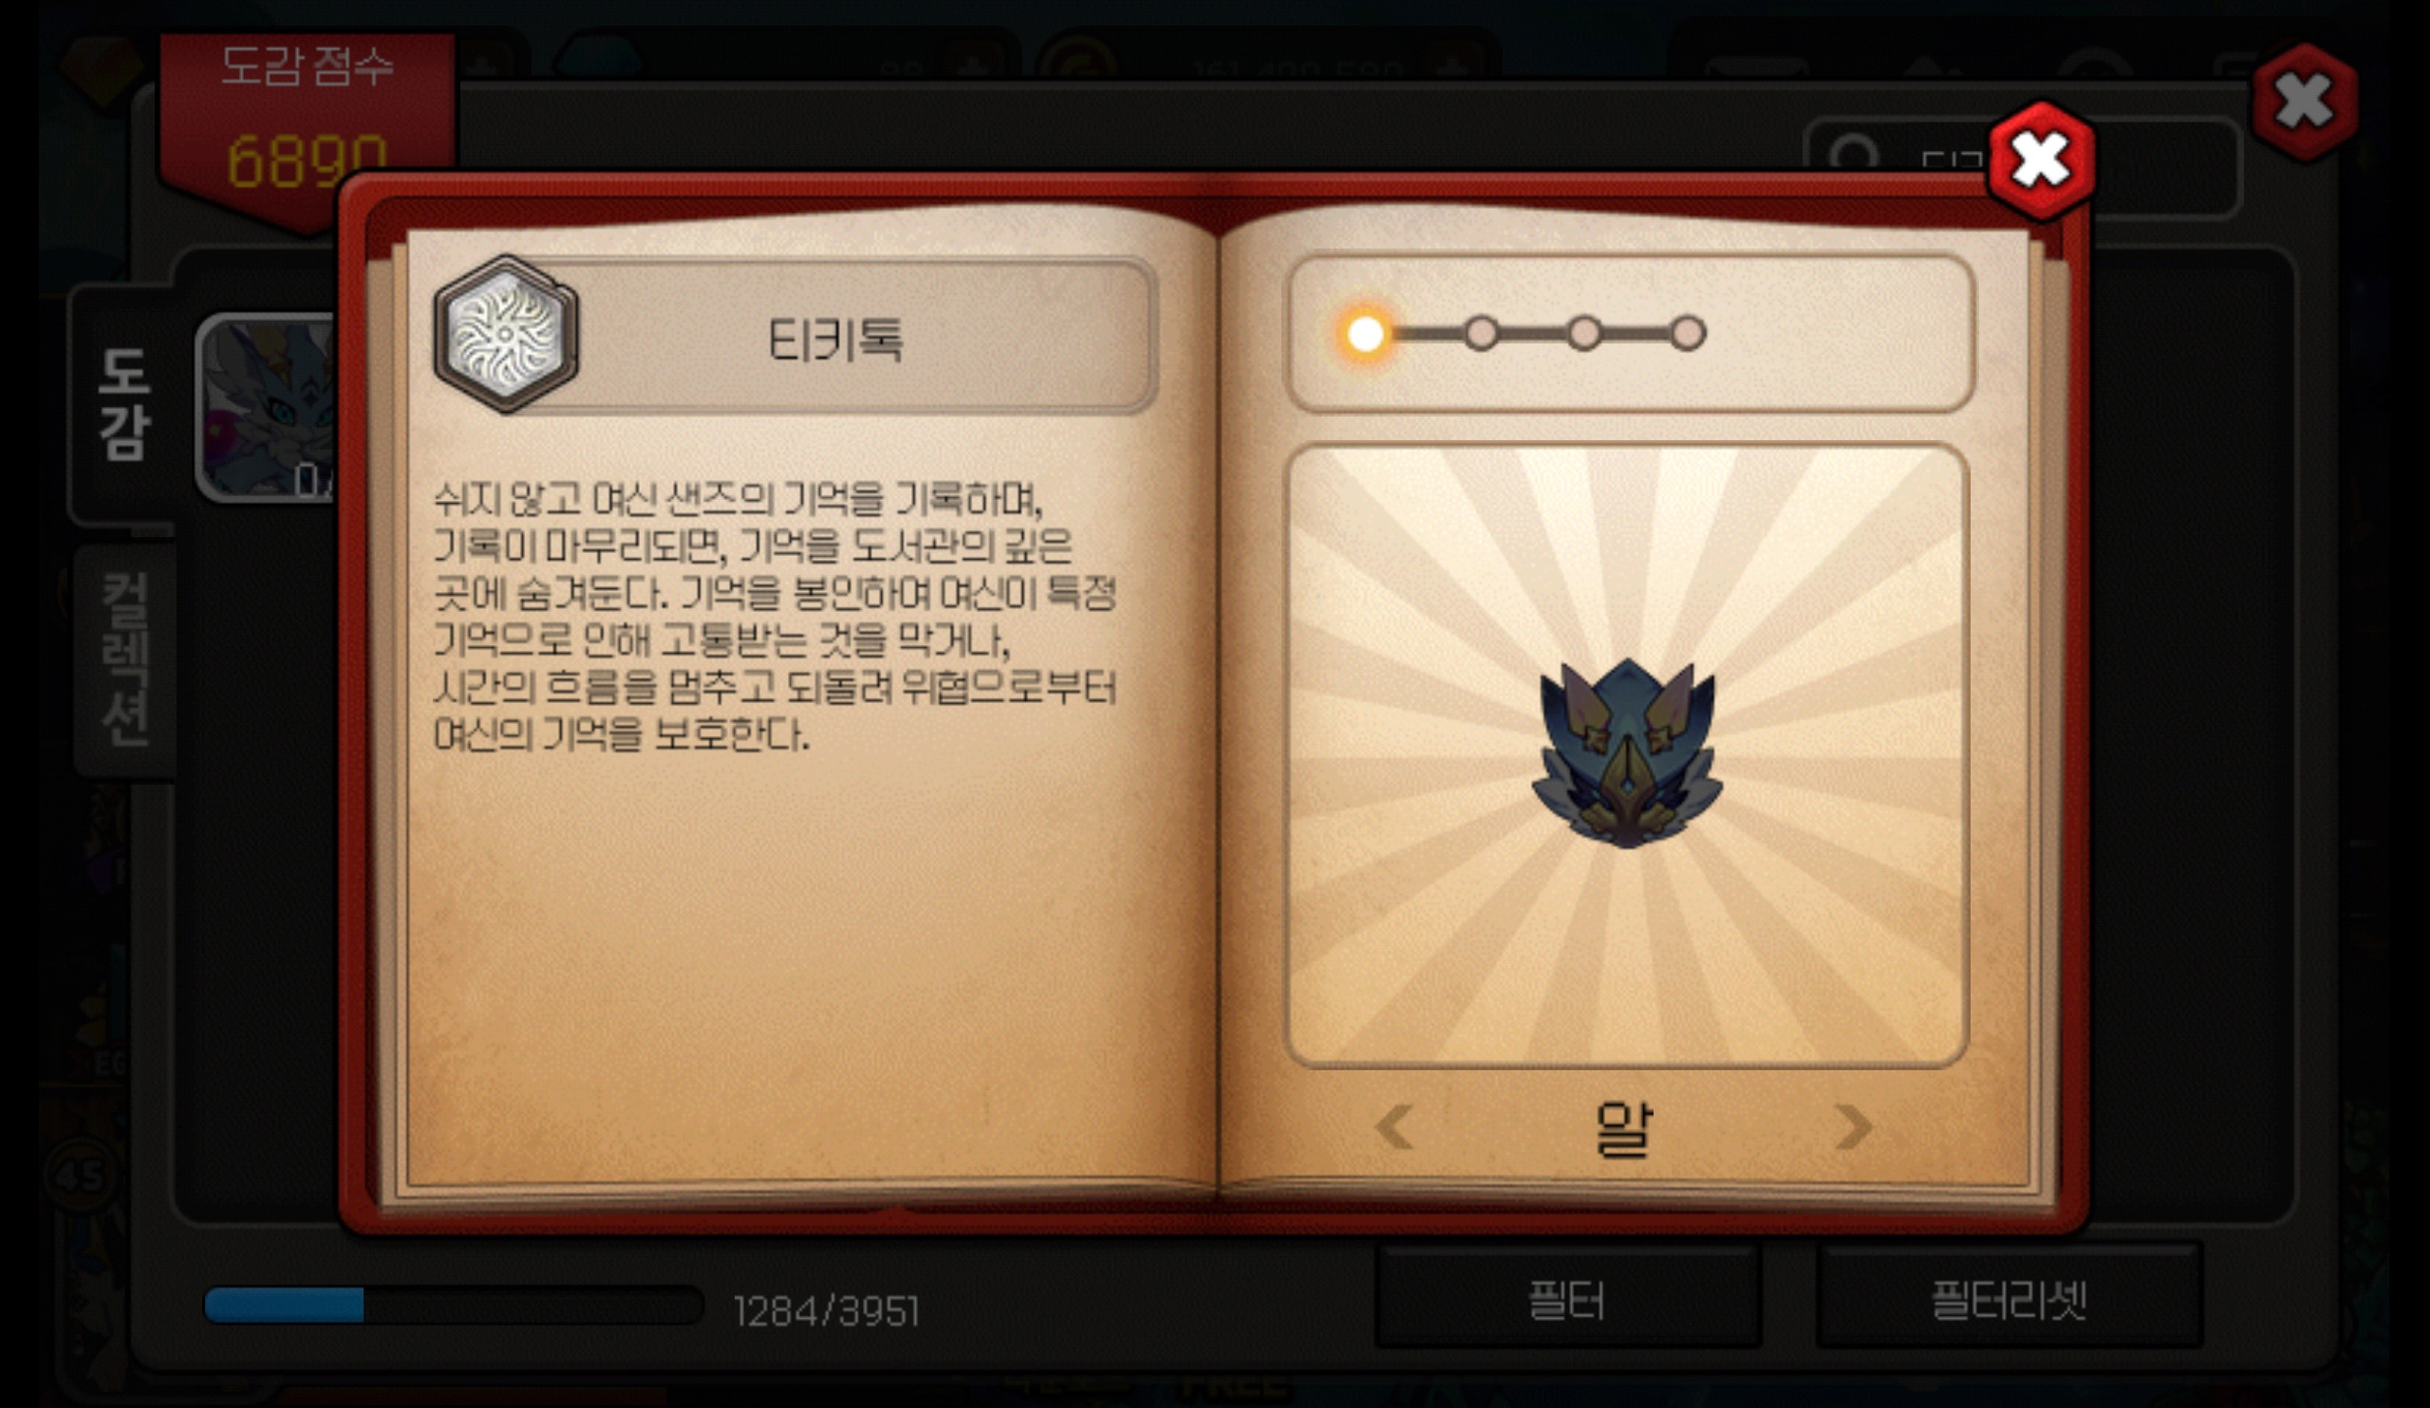Viewport: 2430px width, 1408px height.
Task: Go to the previous form with left chevron
Action: pyautogui.click(x=1395, y=1126)
